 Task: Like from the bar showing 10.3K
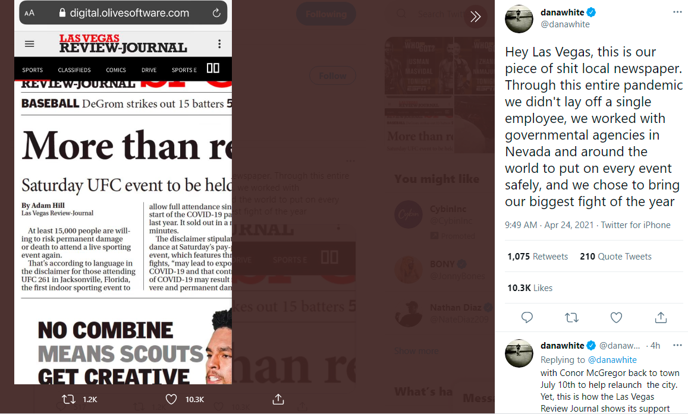pyautogui.click(x=171, y=399)
